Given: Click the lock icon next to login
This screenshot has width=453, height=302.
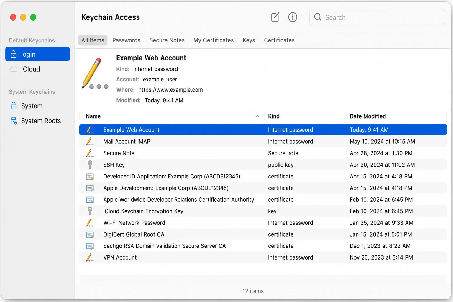Looking at the screenshot, I should pos(13,54).
